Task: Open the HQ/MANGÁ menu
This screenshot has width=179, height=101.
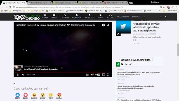Action: tap(77, 17)
